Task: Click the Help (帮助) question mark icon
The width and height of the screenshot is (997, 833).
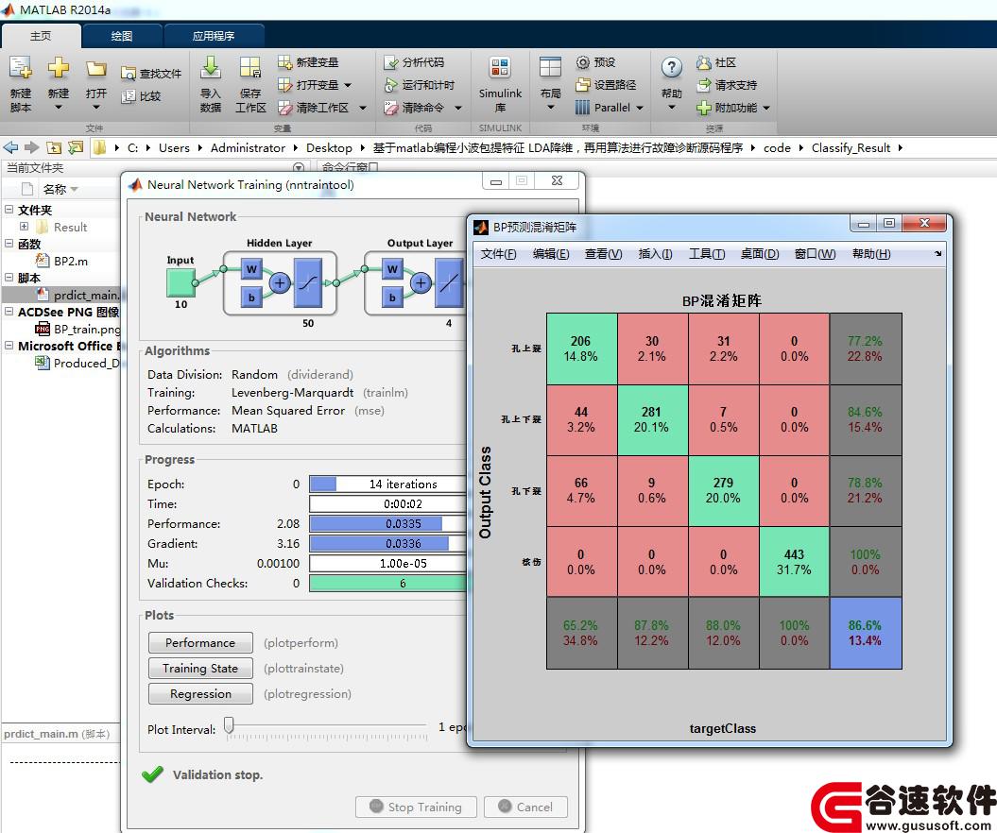Action: [x=672, y=67]
